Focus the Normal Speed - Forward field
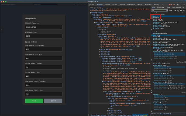Image resolution: width=186 pixels, height=116 pixels. tap(44, 67)
